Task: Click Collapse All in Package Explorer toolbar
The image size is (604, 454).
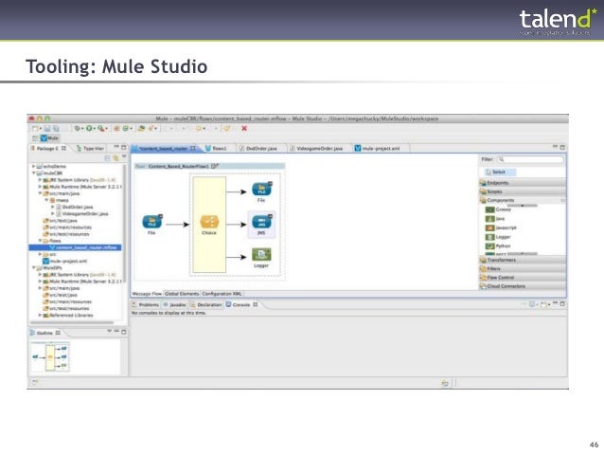Action: click(x=108, y=157)
